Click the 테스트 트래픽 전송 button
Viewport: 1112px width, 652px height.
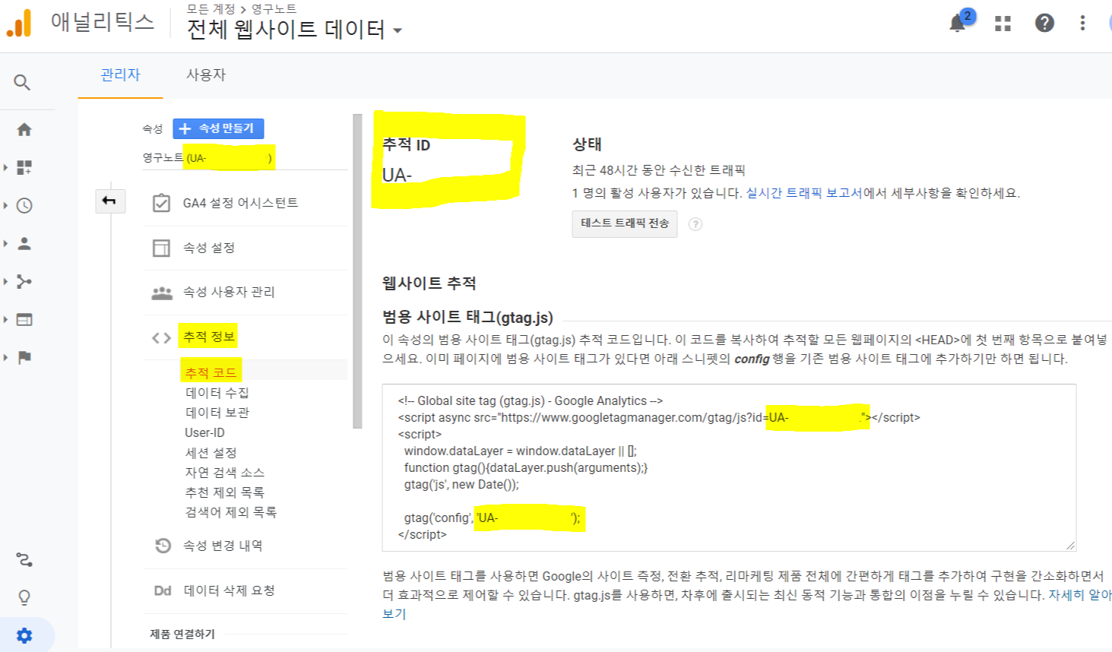click(625, 223)
